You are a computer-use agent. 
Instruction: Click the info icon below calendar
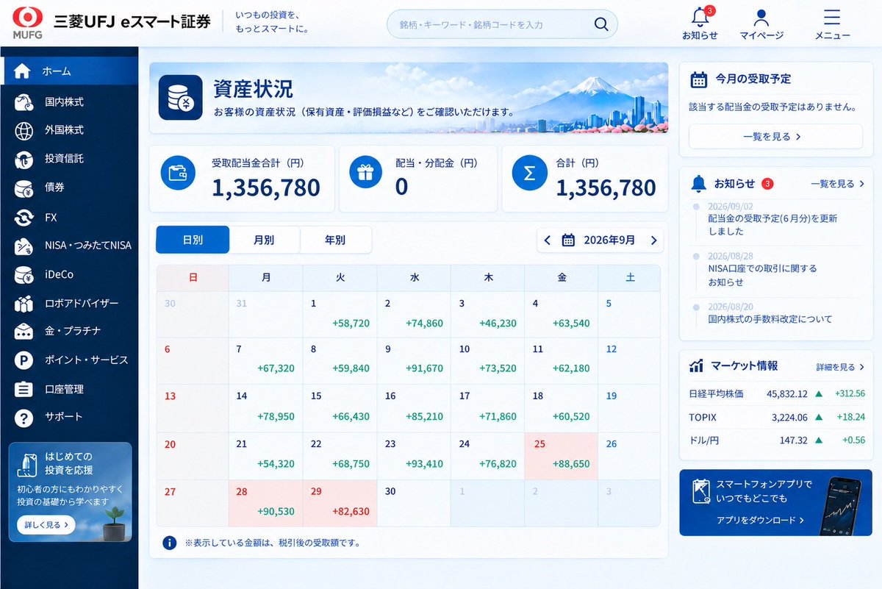coord(169,543)
